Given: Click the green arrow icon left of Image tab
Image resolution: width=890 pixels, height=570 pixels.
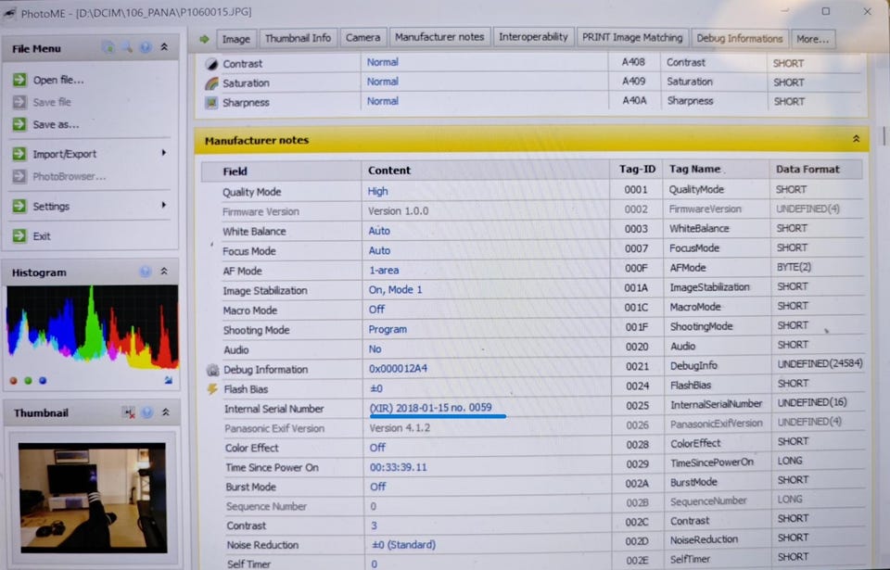Looking at the screenshot, I should 204,39.
